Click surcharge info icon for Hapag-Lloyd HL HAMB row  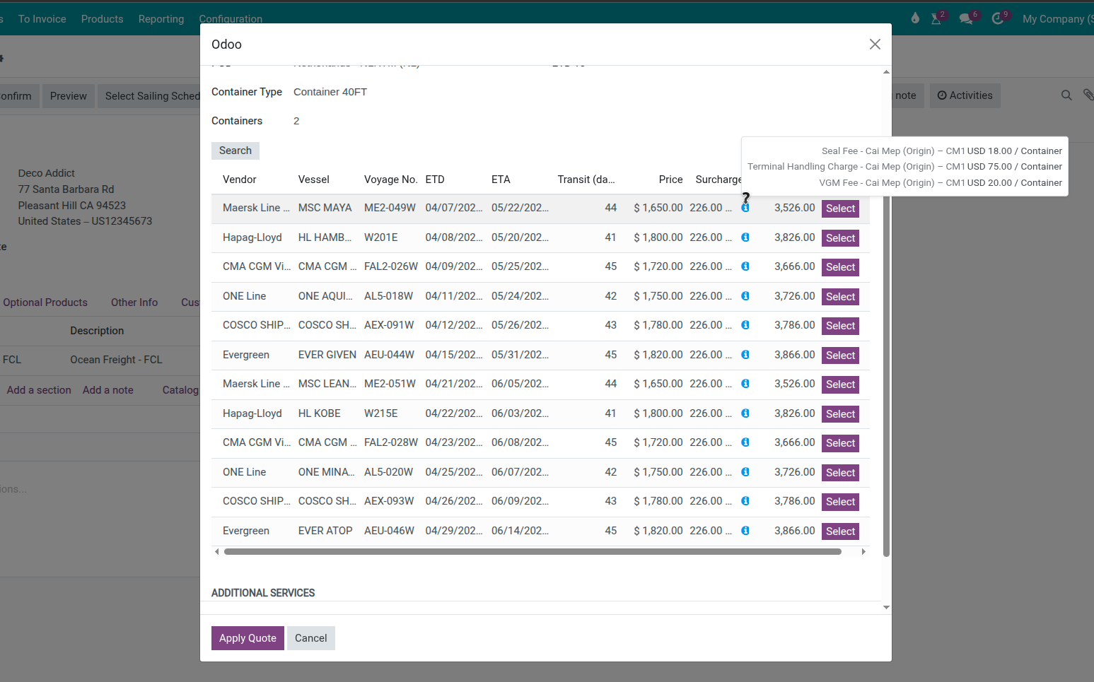point(745,237)
